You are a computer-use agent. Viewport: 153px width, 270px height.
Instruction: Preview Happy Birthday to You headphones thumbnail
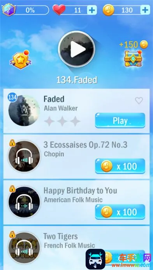(x=24, y=202)
